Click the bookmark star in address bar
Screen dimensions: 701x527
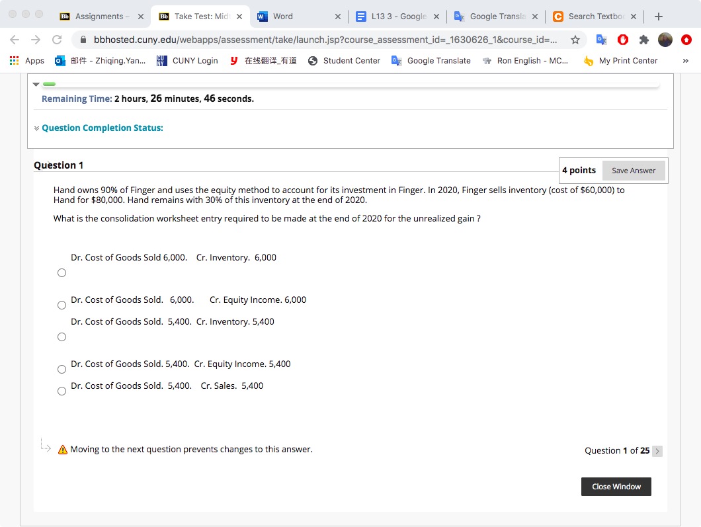[x=576, y=40]
